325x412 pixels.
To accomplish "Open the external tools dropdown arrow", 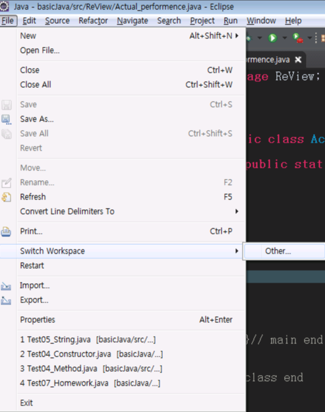I will 310,38.
